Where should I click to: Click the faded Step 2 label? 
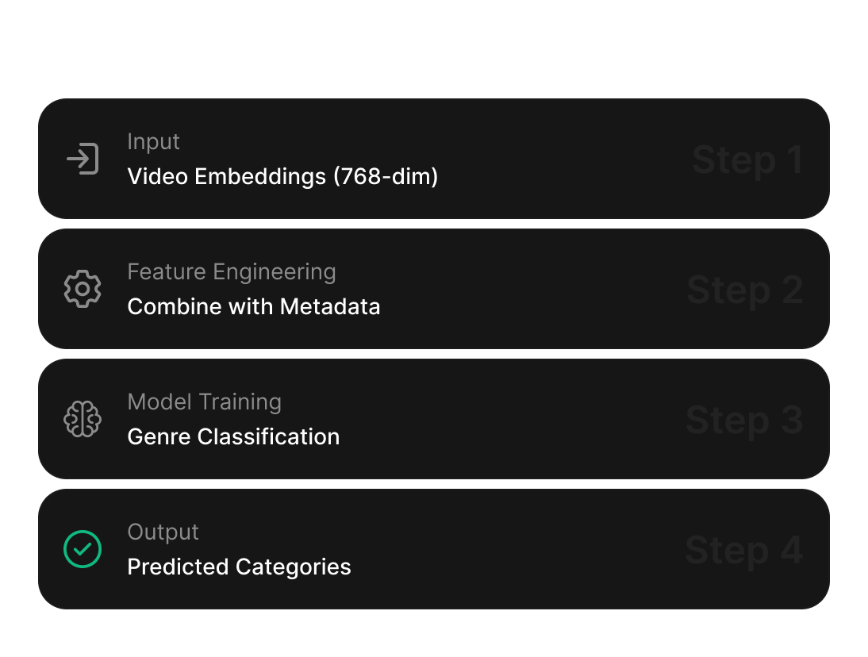[x=744, y=290]
